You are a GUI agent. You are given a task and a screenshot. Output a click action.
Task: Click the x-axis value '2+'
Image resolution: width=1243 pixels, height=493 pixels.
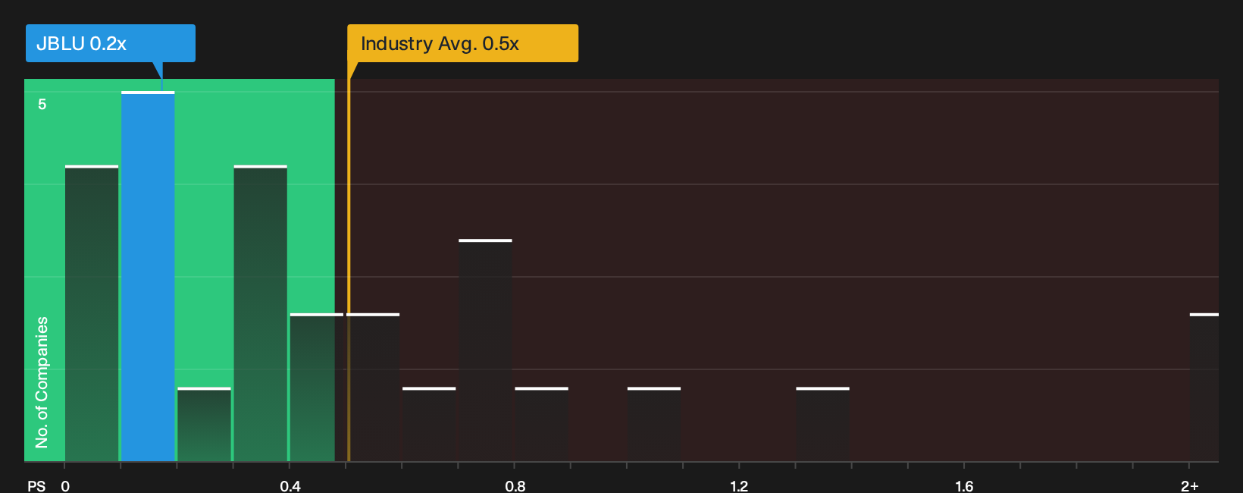pyautogui.click(x=1190, y=485)
